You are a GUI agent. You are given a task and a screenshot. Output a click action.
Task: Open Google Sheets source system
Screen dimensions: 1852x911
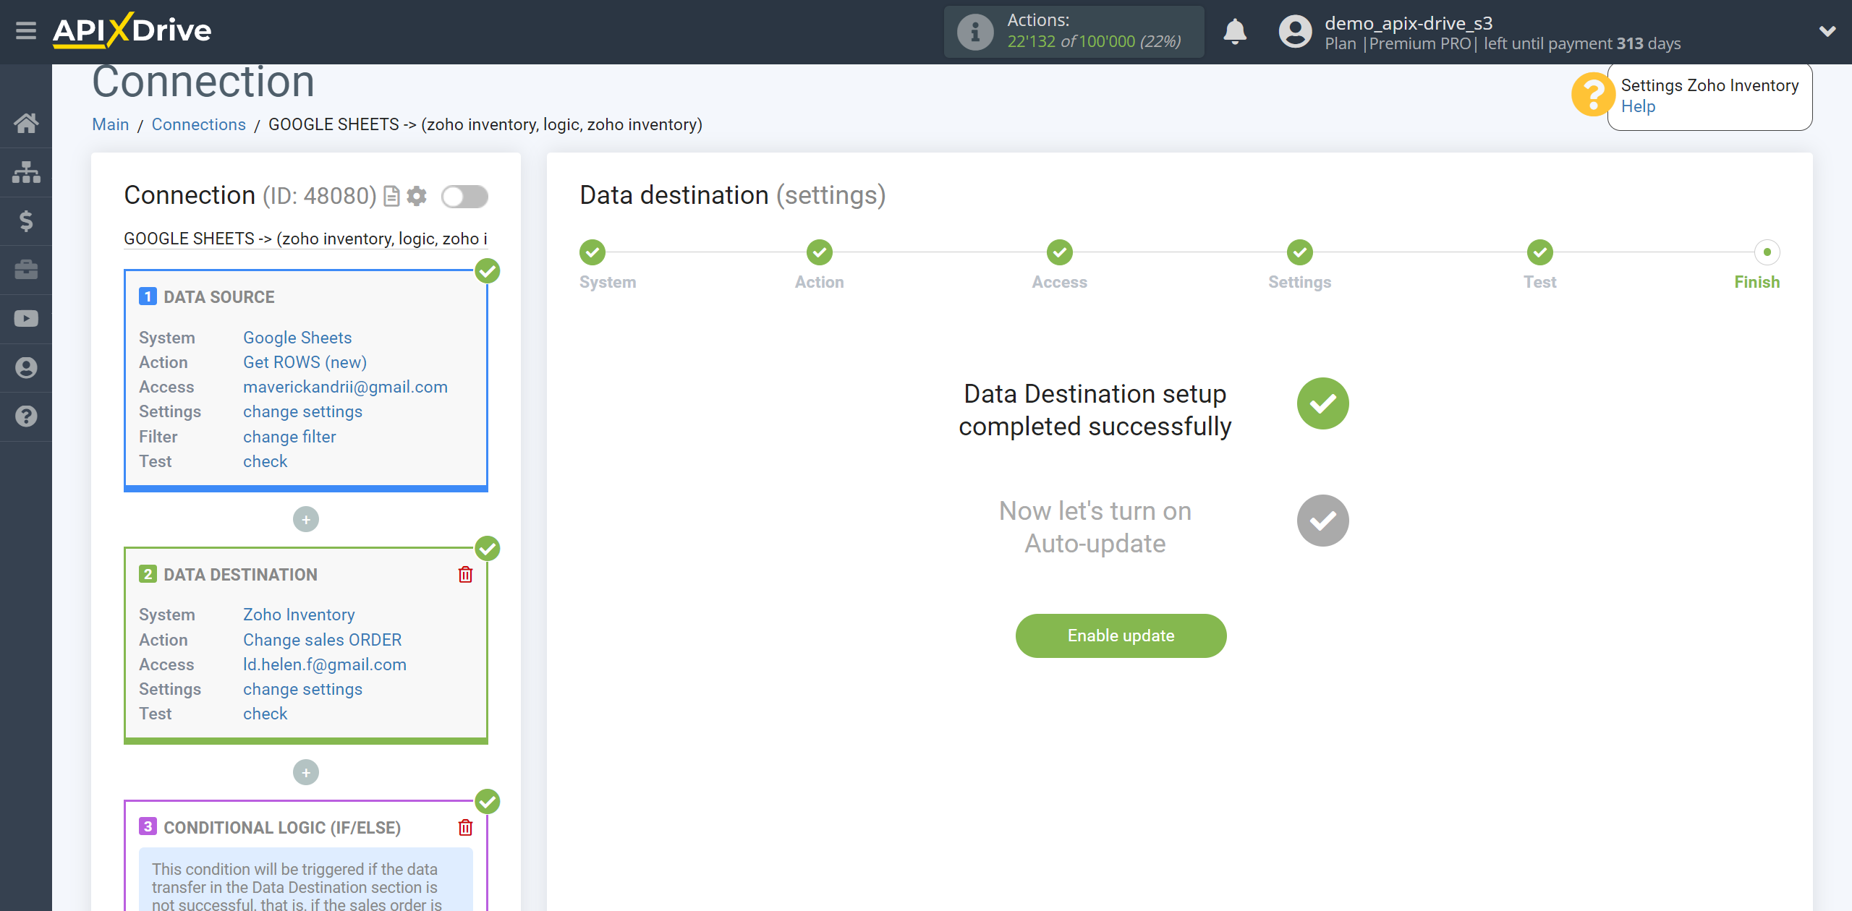click(297, 338)
